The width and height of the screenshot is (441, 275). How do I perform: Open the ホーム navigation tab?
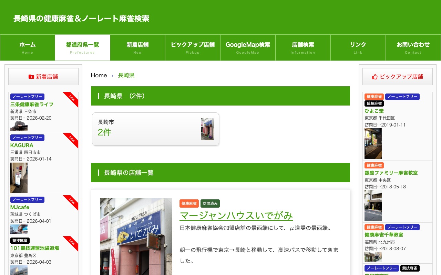tap(28, 47)
